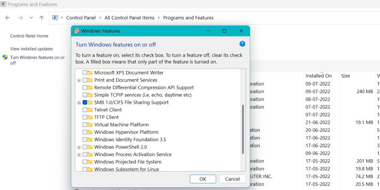Toggle SMB 1.0/CIFS File Sharing checkbox
The height and width of the screenshot is (190, 380).
click(x=85, y=102)
